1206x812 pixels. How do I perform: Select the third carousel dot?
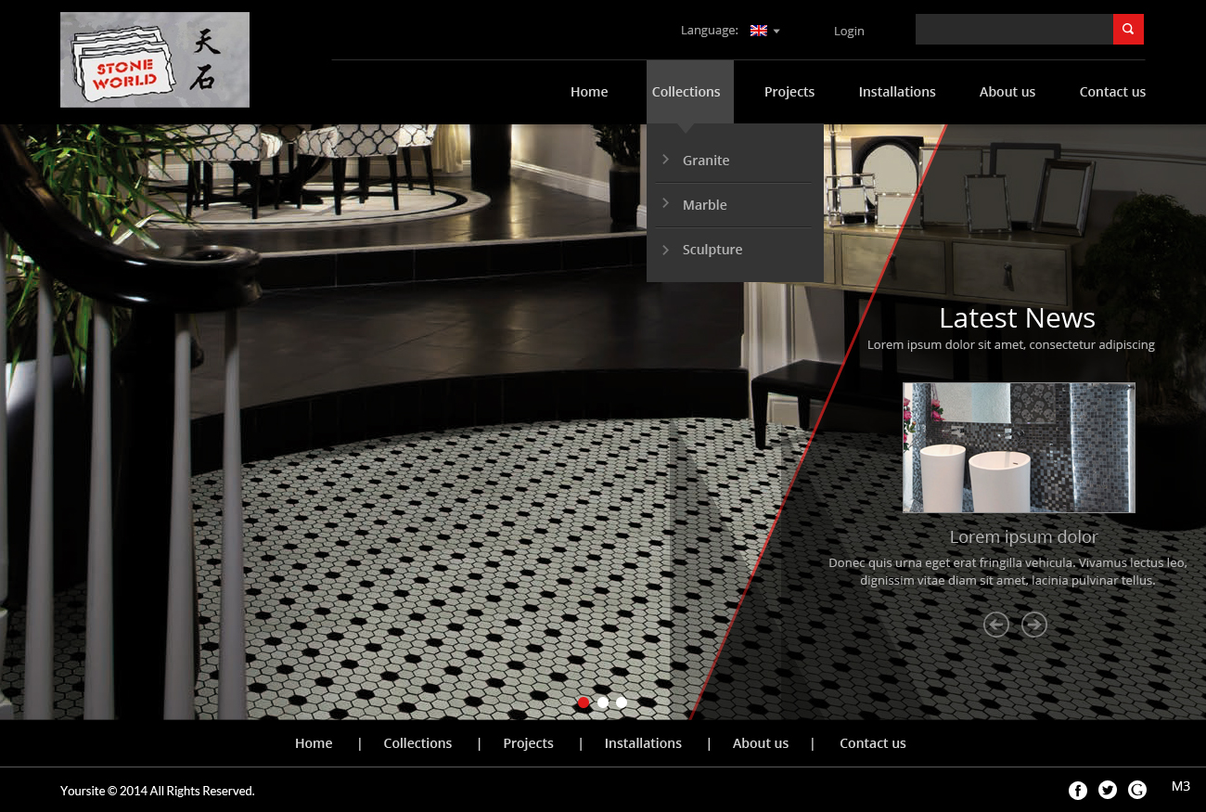tap(621, 702)
